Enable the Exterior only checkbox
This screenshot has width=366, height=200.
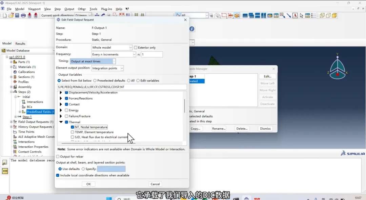pyautogui.click(x=136, y=48)
